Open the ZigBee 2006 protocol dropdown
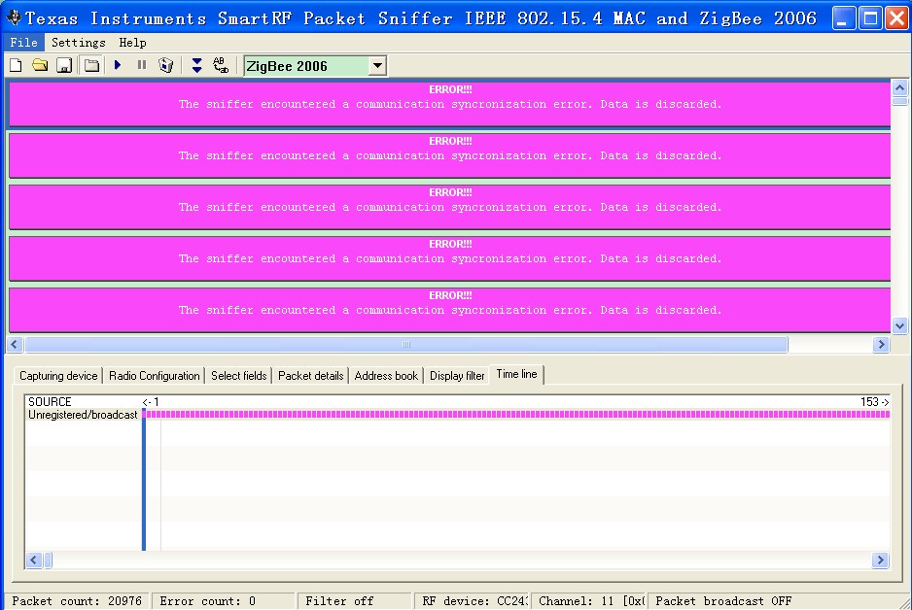 click(x=377, y=66)
